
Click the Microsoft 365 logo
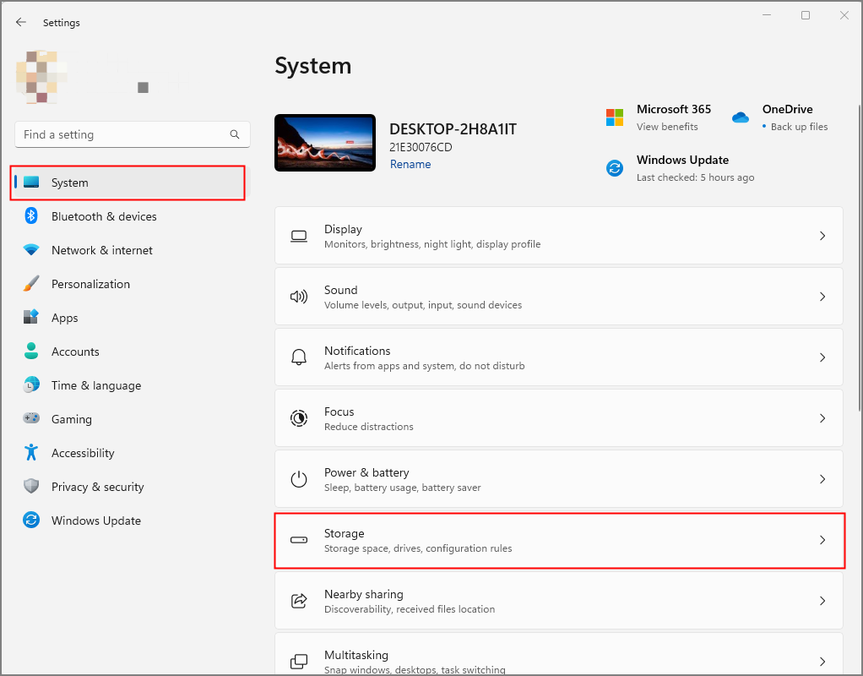(614, 117)
